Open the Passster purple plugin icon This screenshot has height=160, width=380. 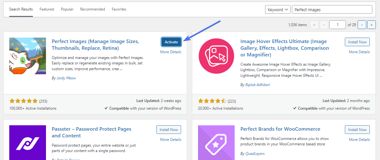tap(27, 142)
